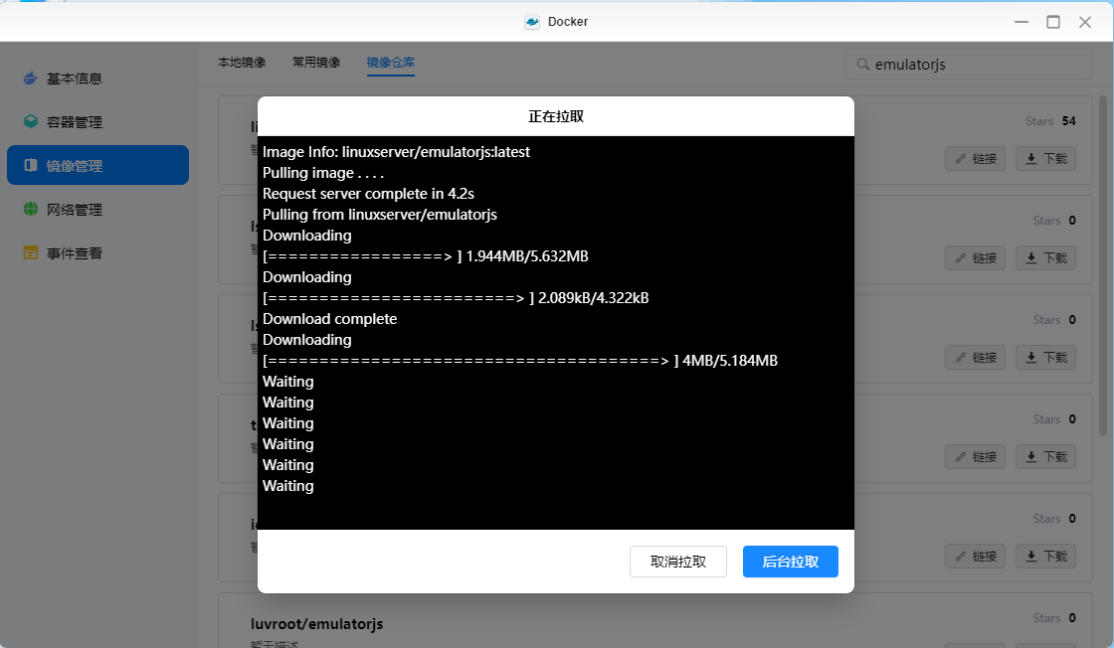Switch to the 本地镜像 tab
1114x648 pixels.
pyautogui.click(x=242, y=63)
